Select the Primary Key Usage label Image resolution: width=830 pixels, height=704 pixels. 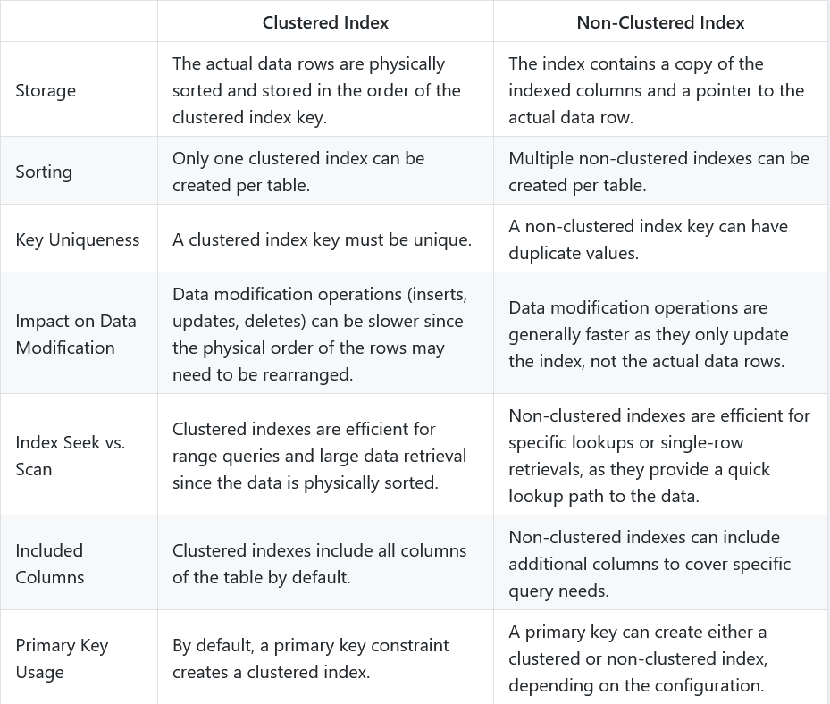click(x=62, y=658)
